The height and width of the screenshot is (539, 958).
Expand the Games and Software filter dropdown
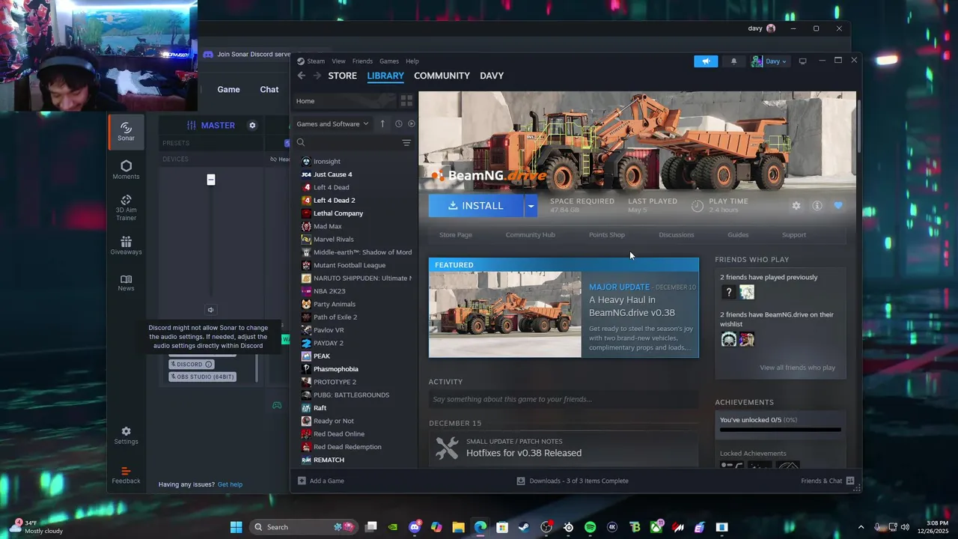coord(332,124)
